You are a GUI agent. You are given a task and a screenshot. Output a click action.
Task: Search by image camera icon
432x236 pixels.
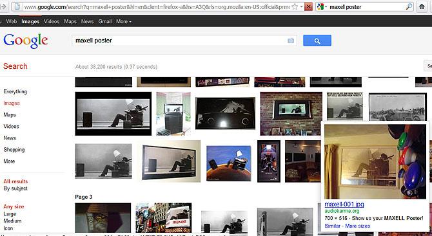pos(291,41)
